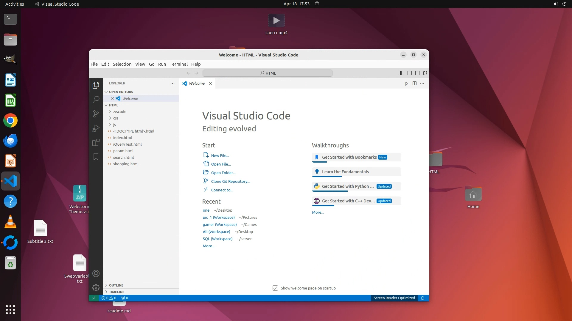Click the Manage gear icon
The width and height of the screenshot is (572, 321).
coord(96,287)
